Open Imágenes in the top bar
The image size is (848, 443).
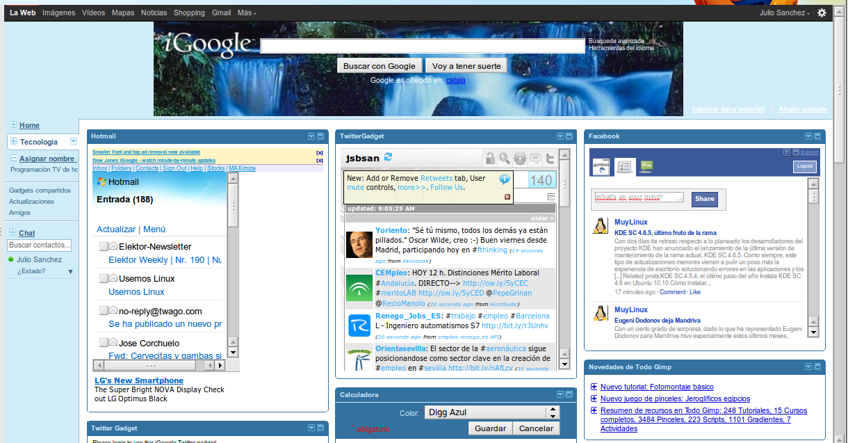58,13
